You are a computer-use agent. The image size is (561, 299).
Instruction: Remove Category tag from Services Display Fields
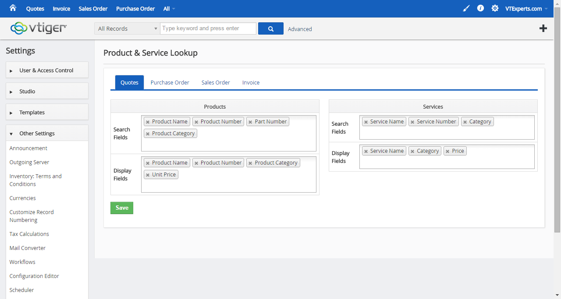tap(412, 151)
